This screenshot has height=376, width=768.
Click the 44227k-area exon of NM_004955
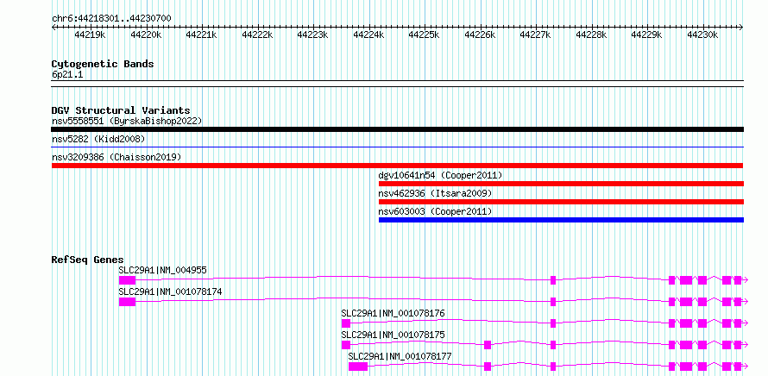click(x=553, y=280)
